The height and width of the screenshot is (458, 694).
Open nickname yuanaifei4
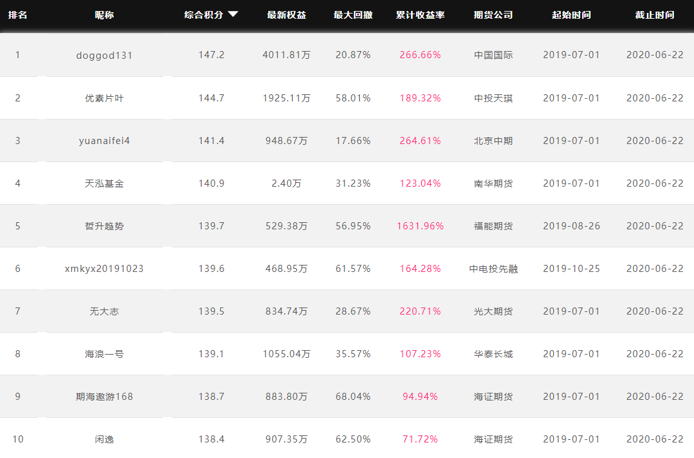coord(105,141)
